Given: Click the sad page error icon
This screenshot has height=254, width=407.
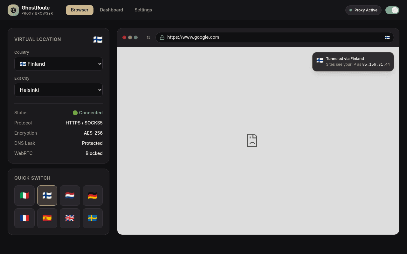Looking at the screenshot, I should point(252,140).
